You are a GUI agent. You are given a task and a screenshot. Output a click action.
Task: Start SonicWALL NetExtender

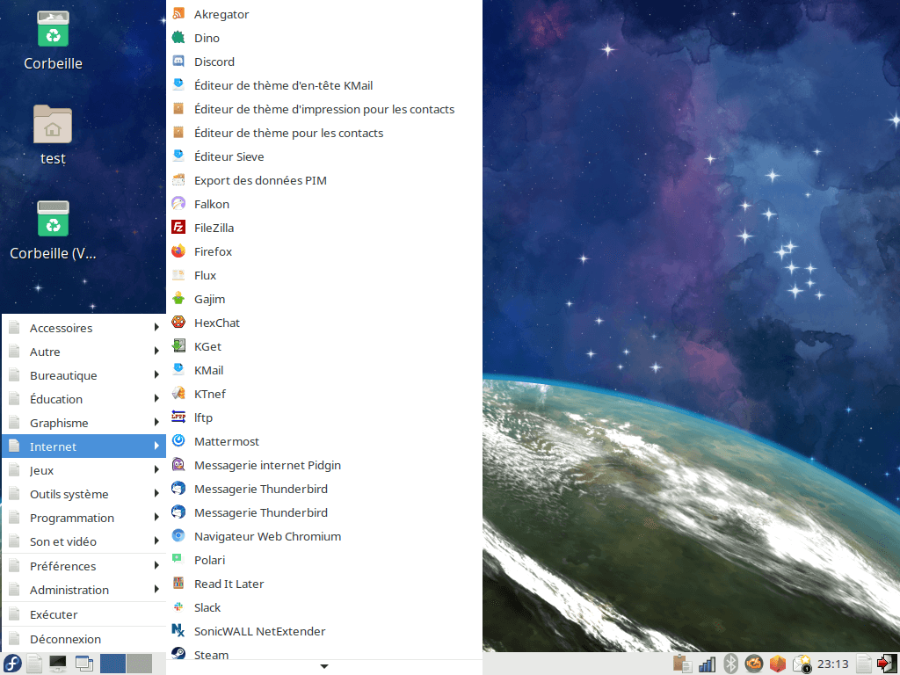pos(323,631)
